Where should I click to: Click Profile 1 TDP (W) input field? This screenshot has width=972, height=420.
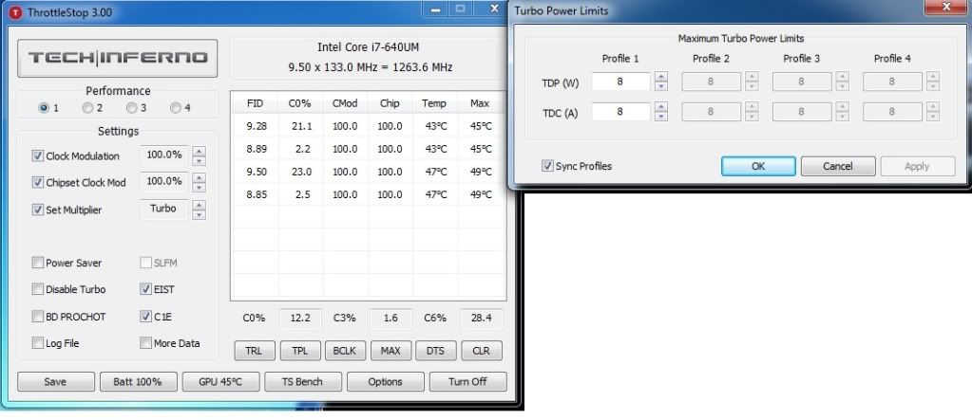pyautogui.click(x=620, y=81)
